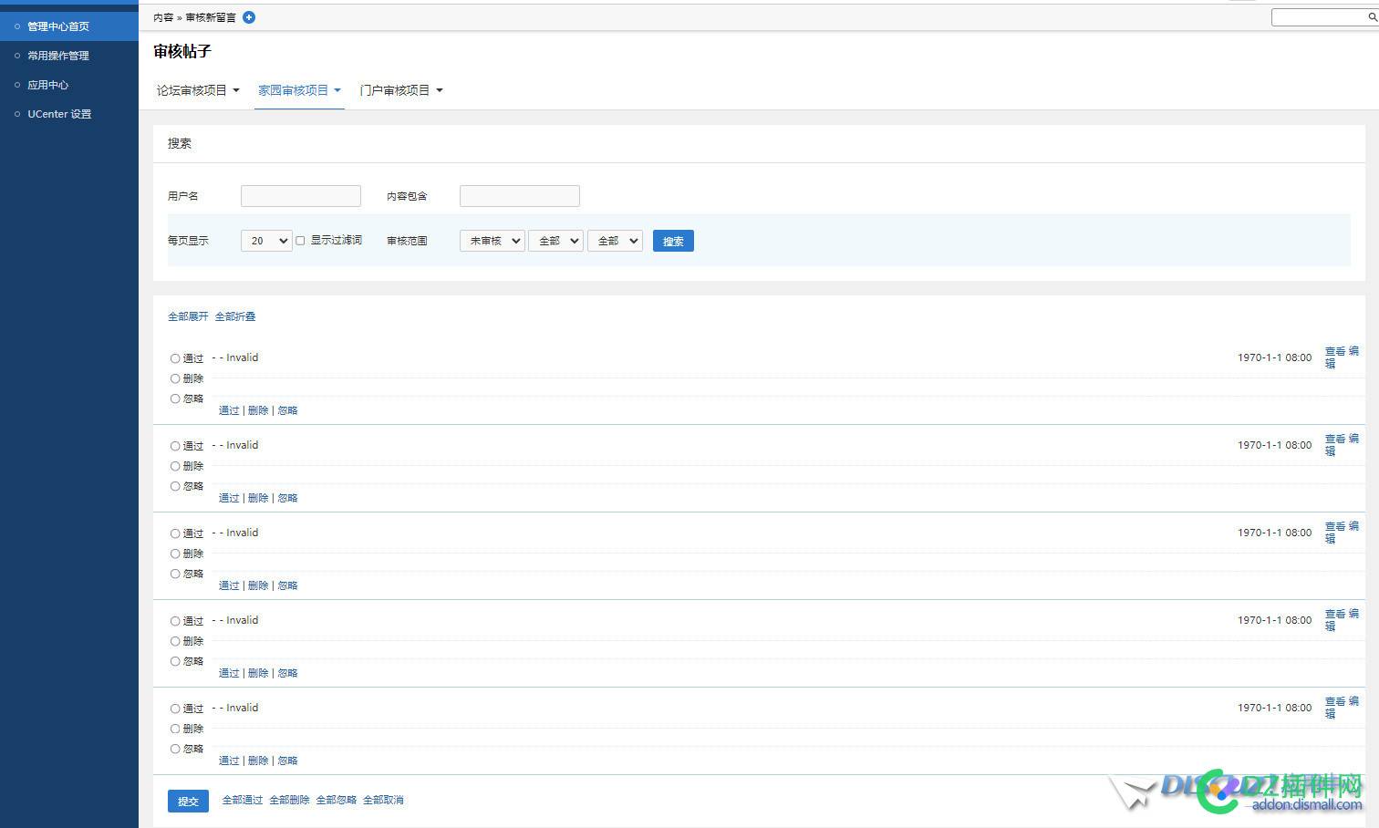Go to 应用中心 in the sidebar
Viewport: 1379px width, 828px height.
pyautogui.click(x=47, y=85)
